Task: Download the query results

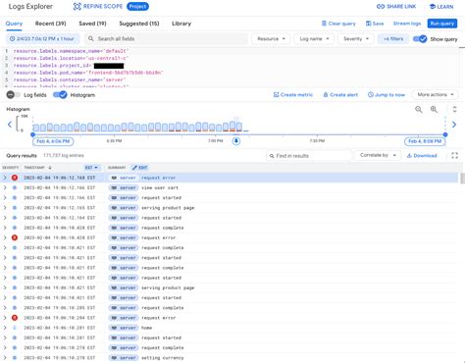Action: tap(422, 156)
